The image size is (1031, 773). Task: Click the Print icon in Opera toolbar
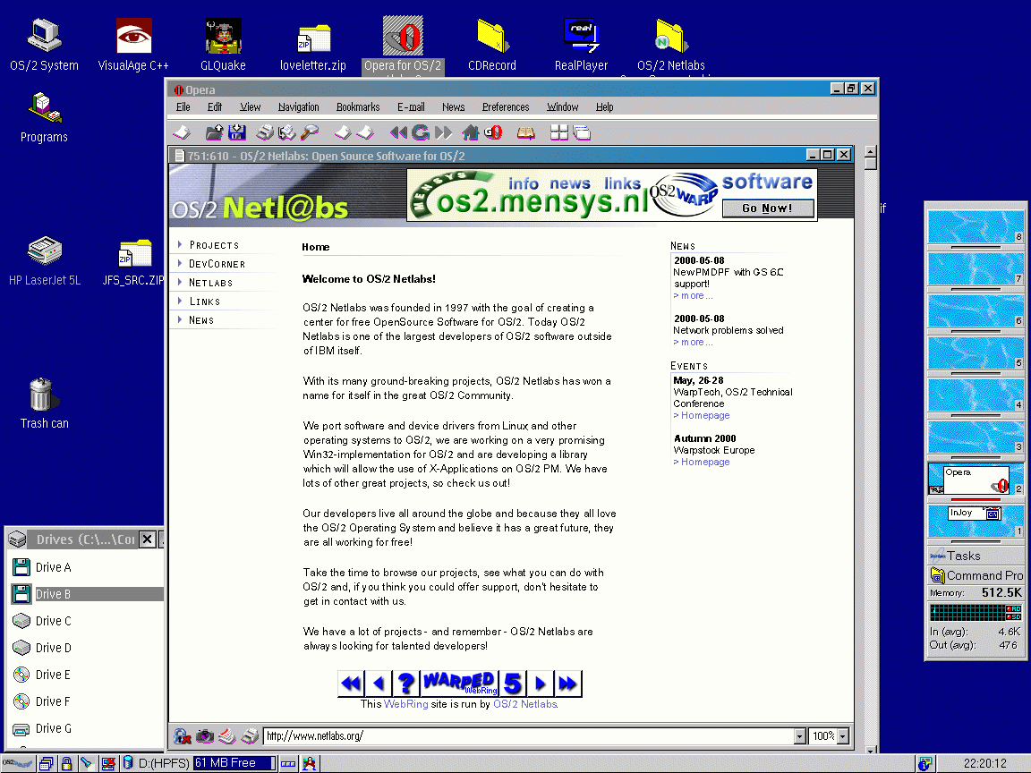(265, 132)
